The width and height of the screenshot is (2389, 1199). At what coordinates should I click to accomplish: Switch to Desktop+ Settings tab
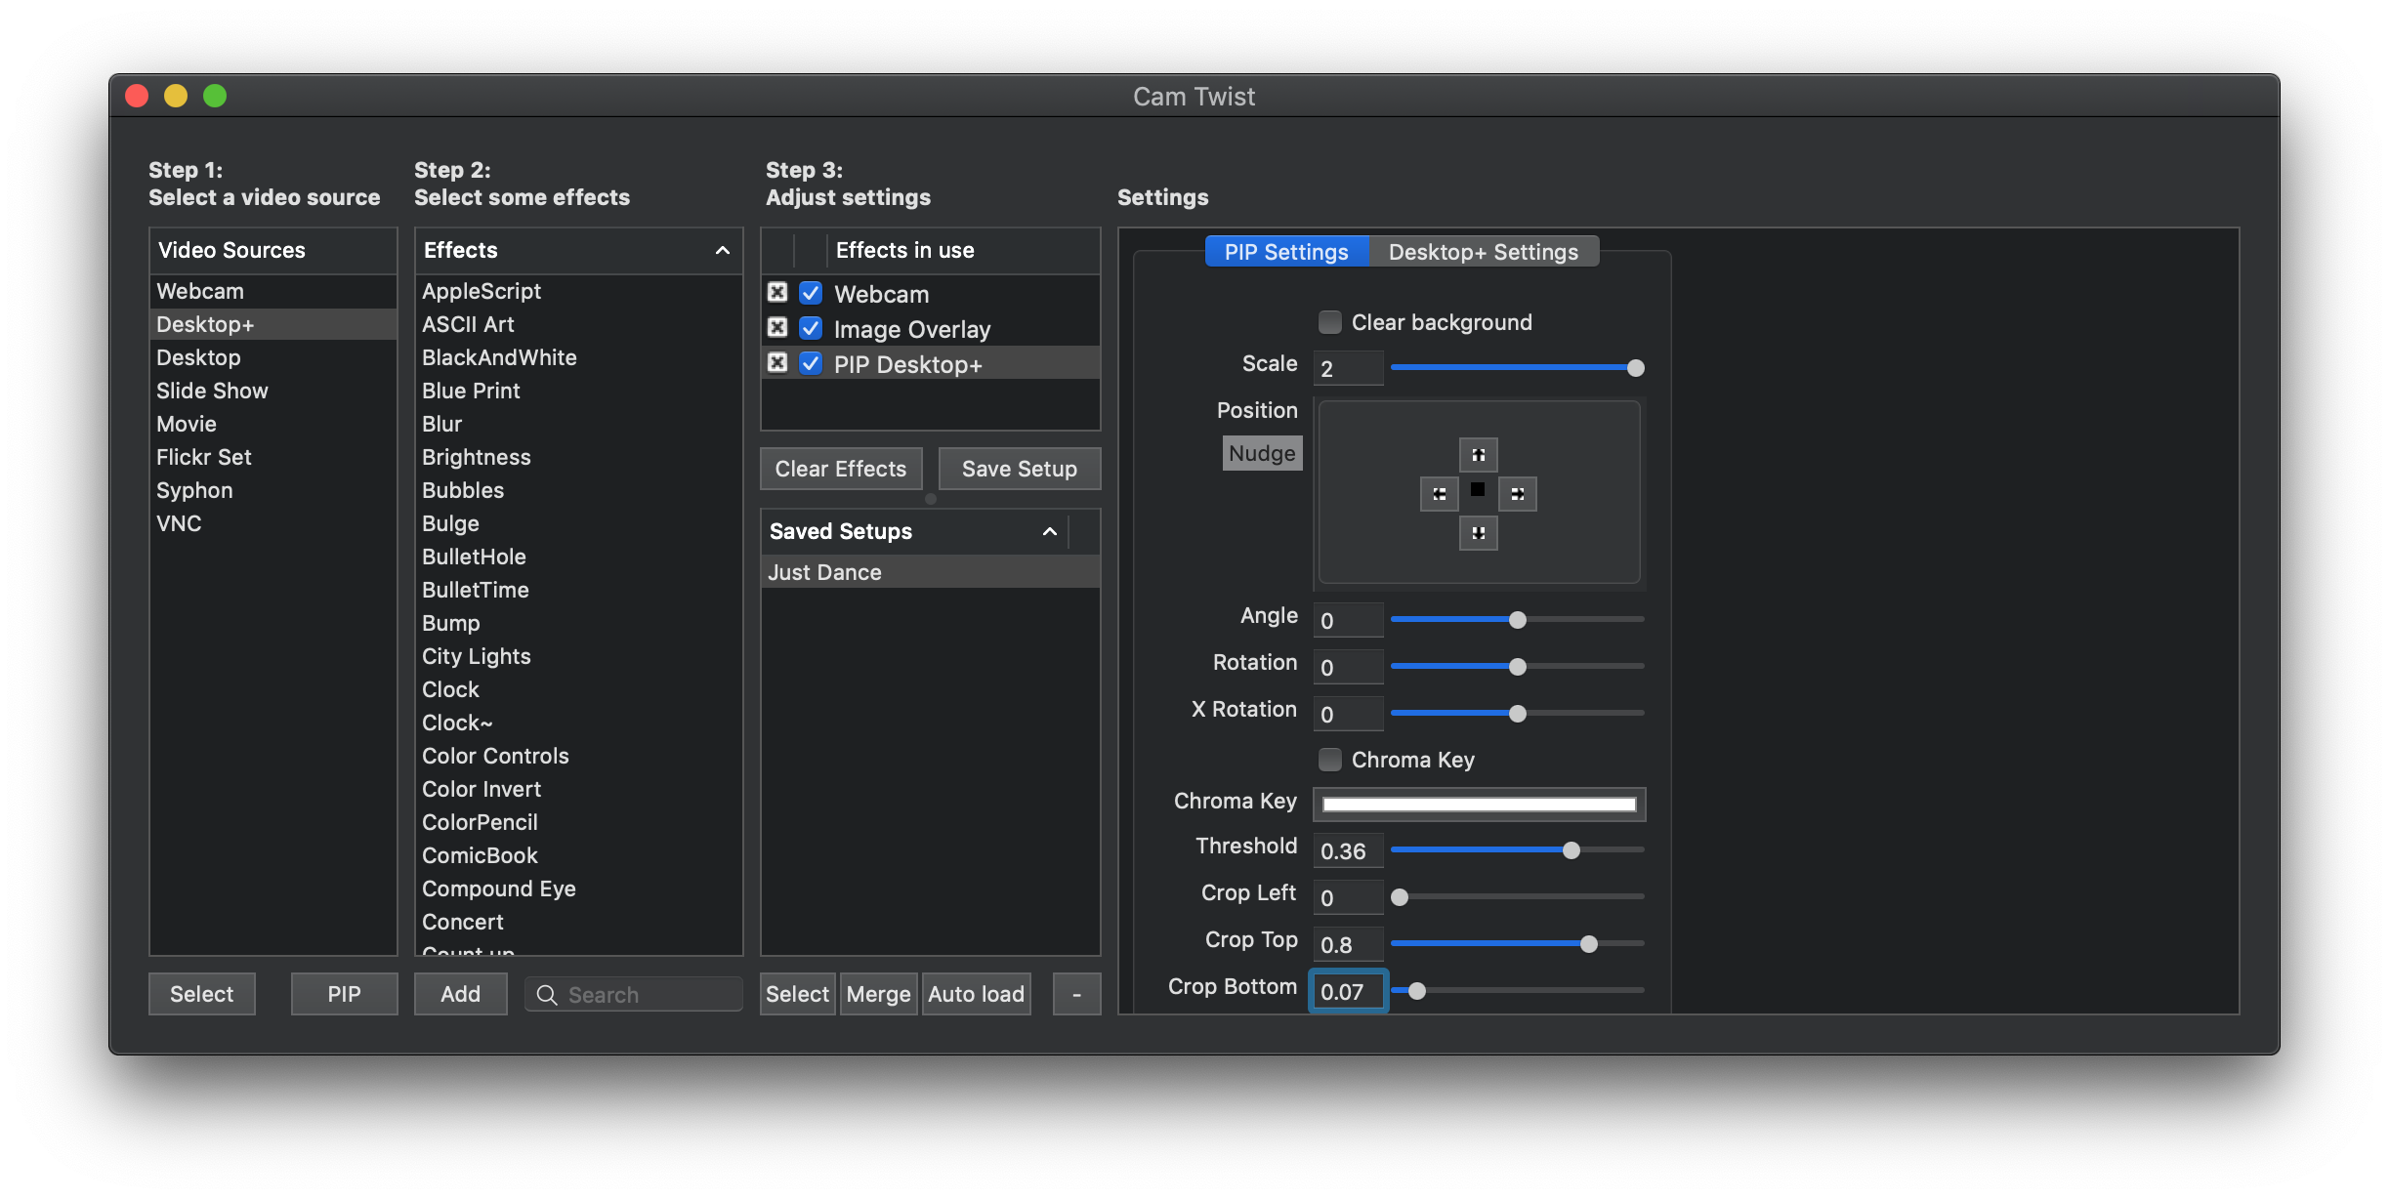pos(1481,249)
